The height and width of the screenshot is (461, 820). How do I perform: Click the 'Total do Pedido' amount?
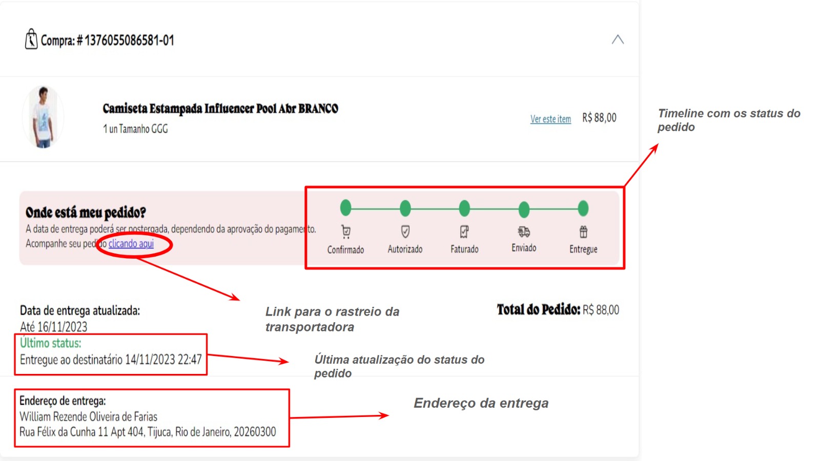click(x=601, y=310)
